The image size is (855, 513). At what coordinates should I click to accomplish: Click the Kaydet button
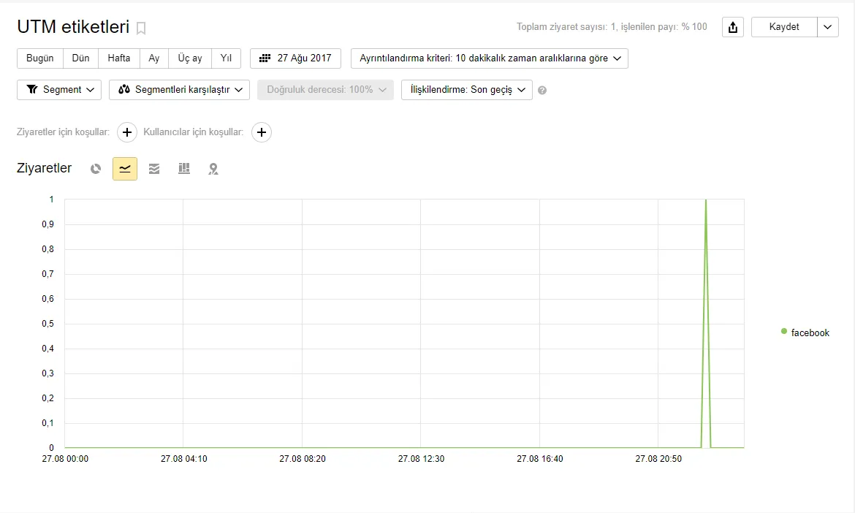click(783, 26)
